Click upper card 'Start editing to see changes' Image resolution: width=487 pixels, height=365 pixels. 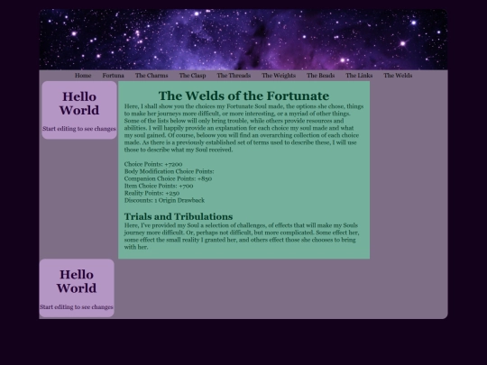coord(79,129)
